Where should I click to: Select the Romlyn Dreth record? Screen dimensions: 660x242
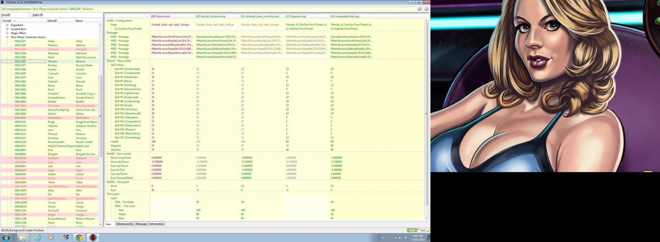(50, 66)
